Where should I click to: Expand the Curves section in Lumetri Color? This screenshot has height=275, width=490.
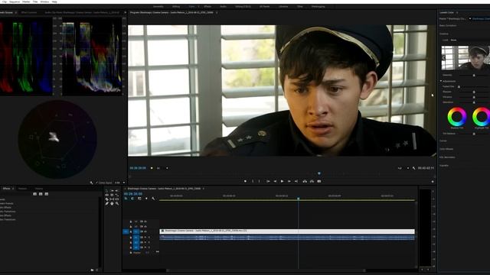(x=443, y=141)
